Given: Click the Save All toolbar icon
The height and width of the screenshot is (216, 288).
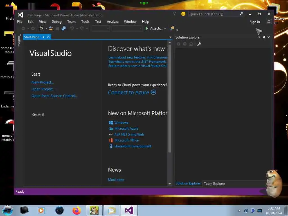Looking at the screenshot, I should (x=64, y=28).
